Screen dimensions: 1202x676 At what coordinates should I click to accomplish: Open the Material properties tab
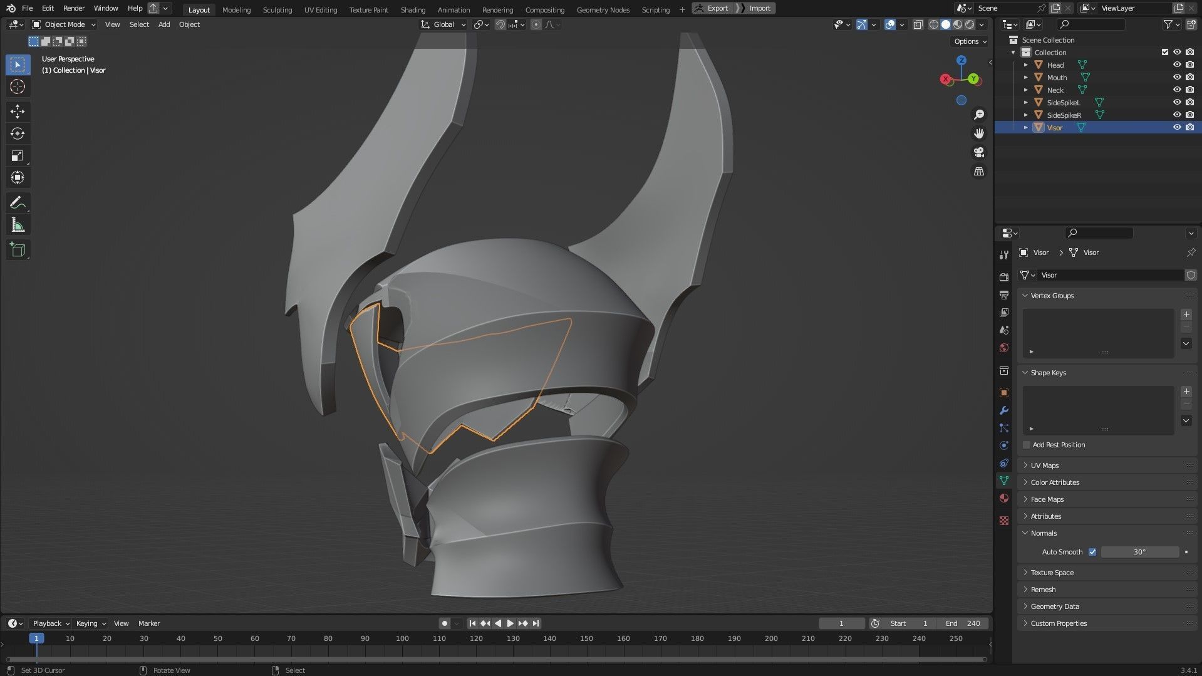(1004, 498)
